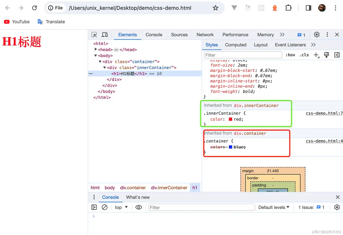Screen dimensions: 343x235
Task: Click the Styles filter input field
Action: click(x=243, y=55)
